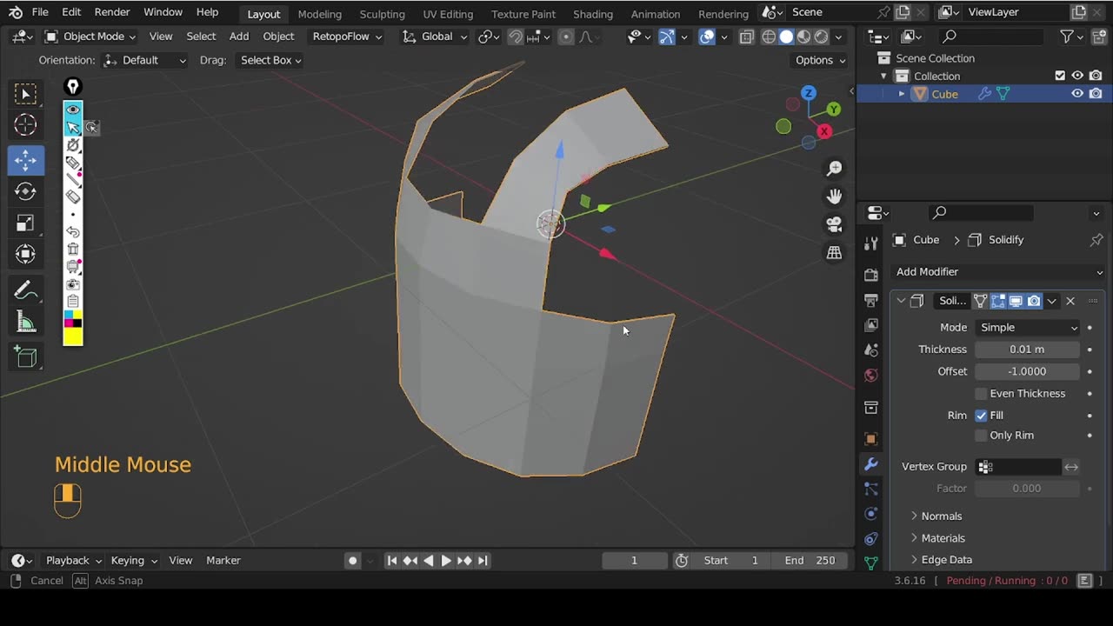Open the Add Modifier dropdown

click(998, 272)
